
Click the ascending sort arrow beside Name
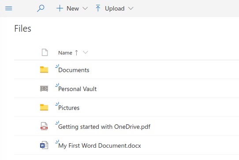77,53
